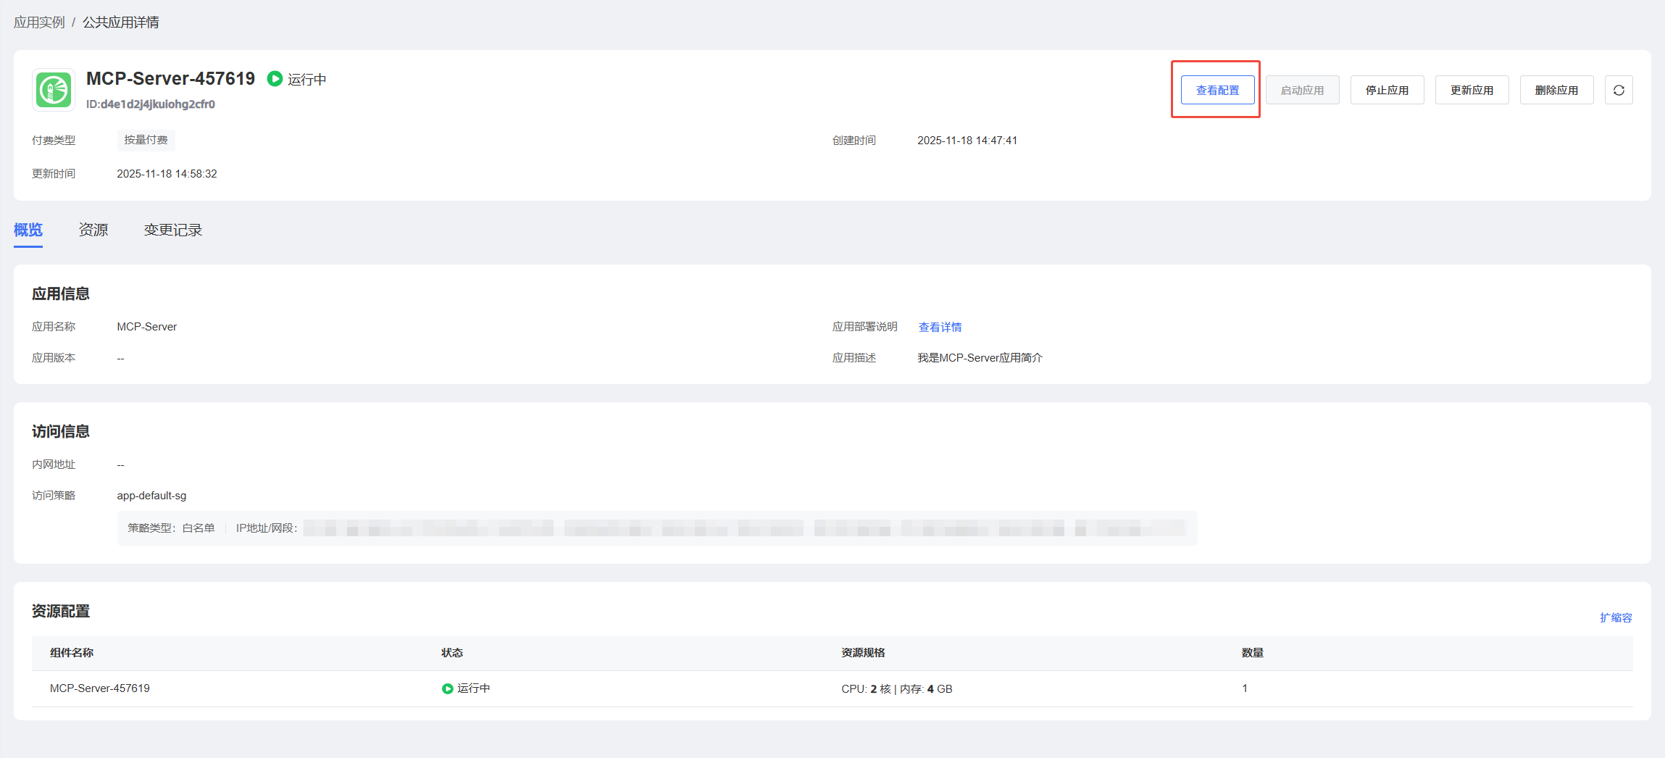This screenshot has width=1665, height=758.
Task: Click MCP-Server-457619 row in resource table
Action: (100, 688)
